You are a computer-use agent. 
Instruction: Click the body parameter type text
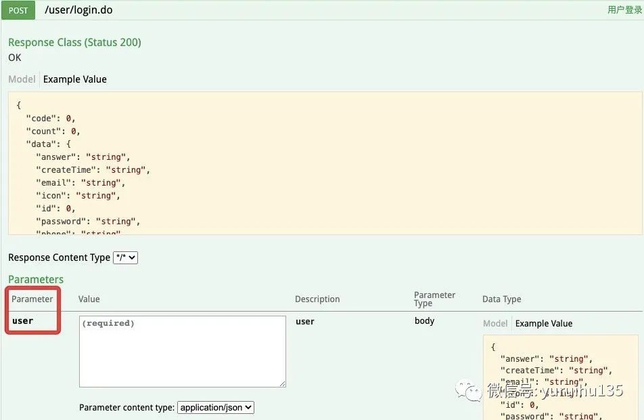click(x=424, y=321)
